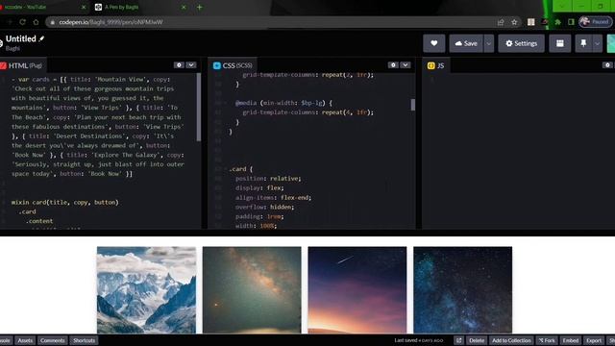Open the Save options dropdown arrow

point(489,43)
